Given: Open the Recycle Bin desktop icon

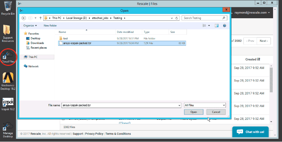Looking at the screenshot, I should (8, 8).
